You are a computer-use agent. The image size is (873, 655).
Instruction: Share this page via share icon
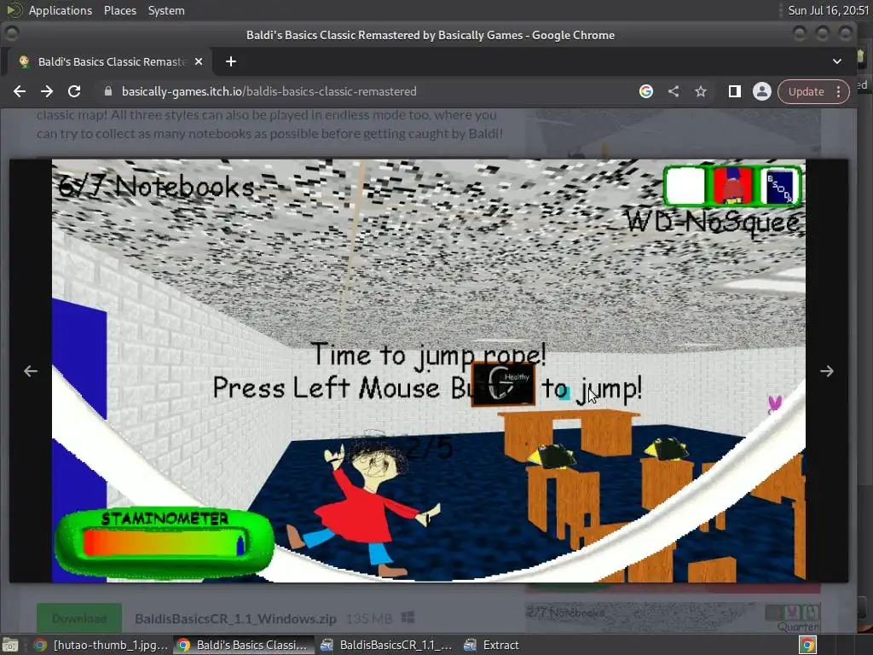click(x=674, y=91)
